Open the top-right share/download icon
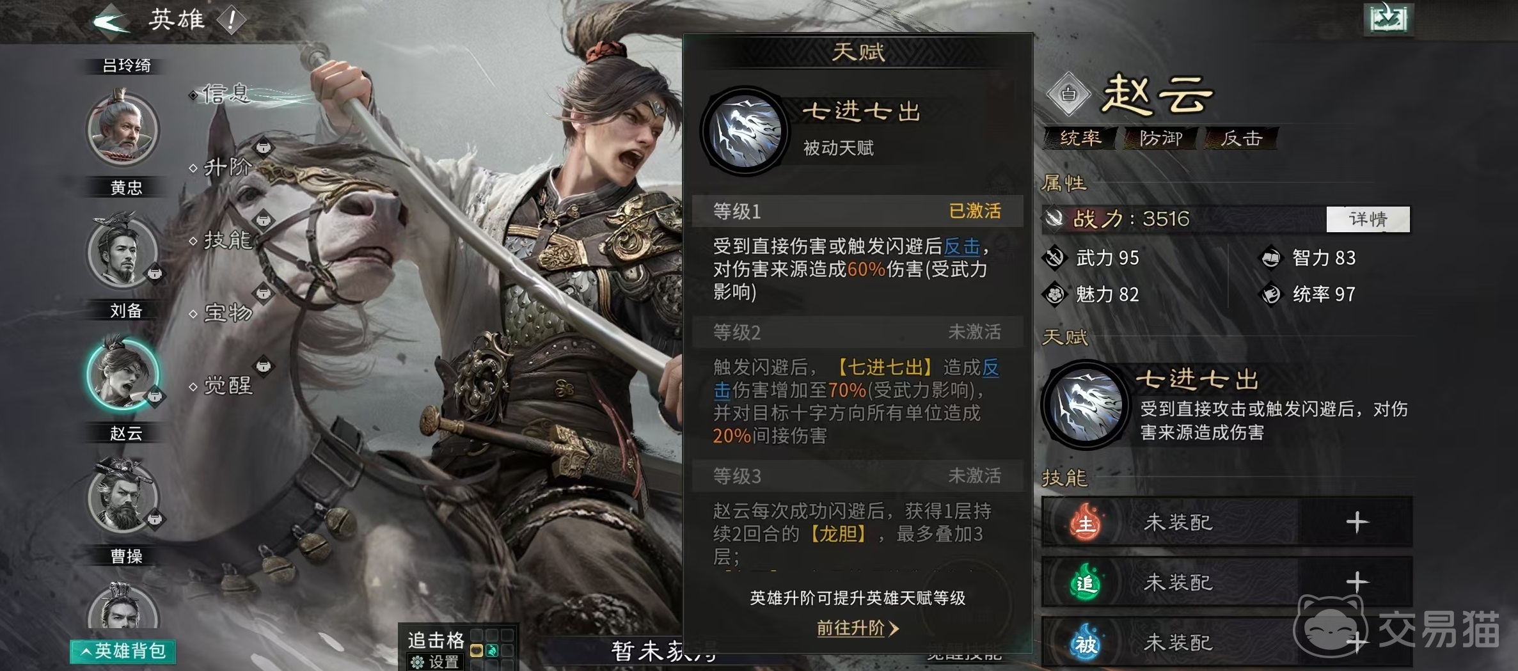The image size is (1518, 671). coord(1388,19)
